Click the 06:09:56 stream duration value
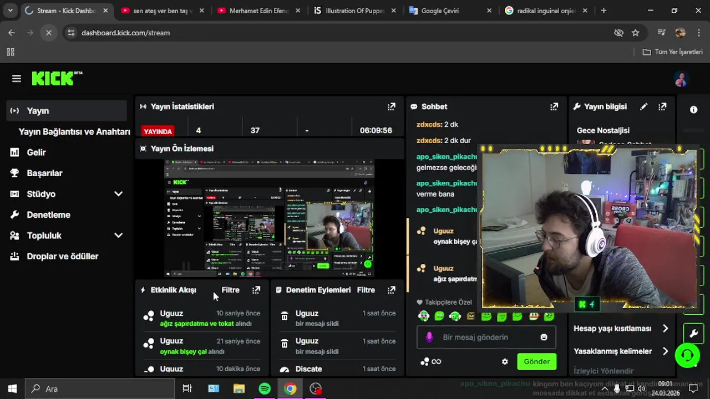Image resolution: width=710 pixels, height=399 pixels. [376, 130]
